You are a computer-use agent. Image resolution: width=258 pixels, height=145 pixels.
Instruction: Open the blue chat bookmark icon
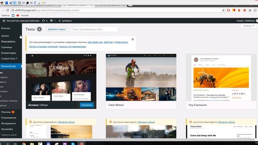[13, 15]
